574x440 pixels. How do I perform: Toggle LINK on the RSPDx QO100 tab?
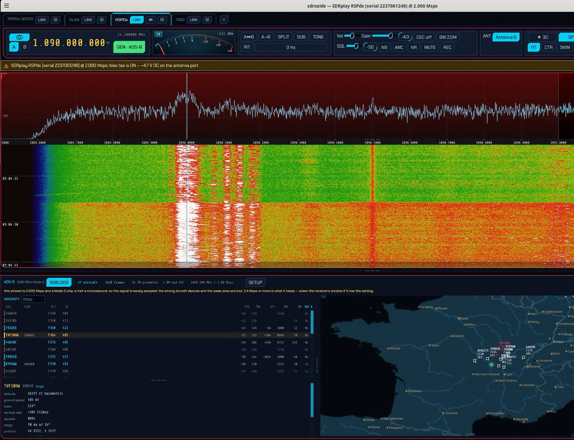pos(42,20)
